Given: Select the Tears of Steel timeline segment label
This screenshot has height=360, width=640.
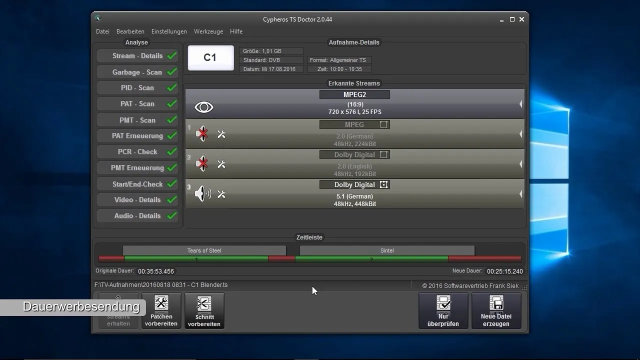Looking at the screenshot, I should click(204, 250).
